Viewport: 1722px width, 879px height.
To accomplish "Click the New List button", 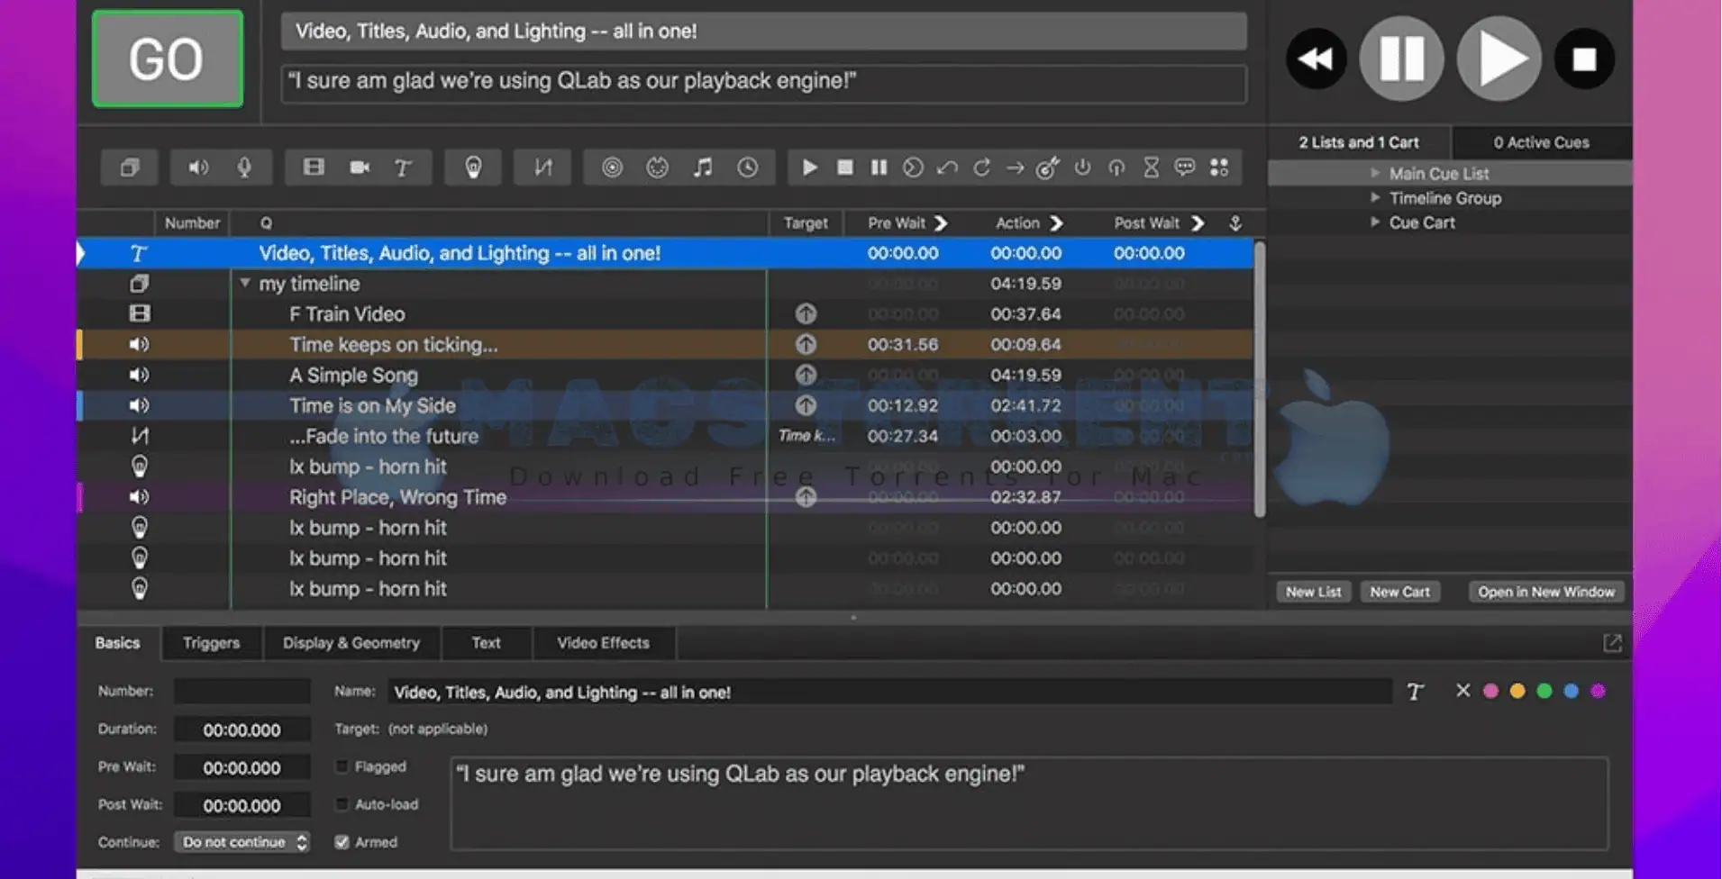I will pos(1314,592).
